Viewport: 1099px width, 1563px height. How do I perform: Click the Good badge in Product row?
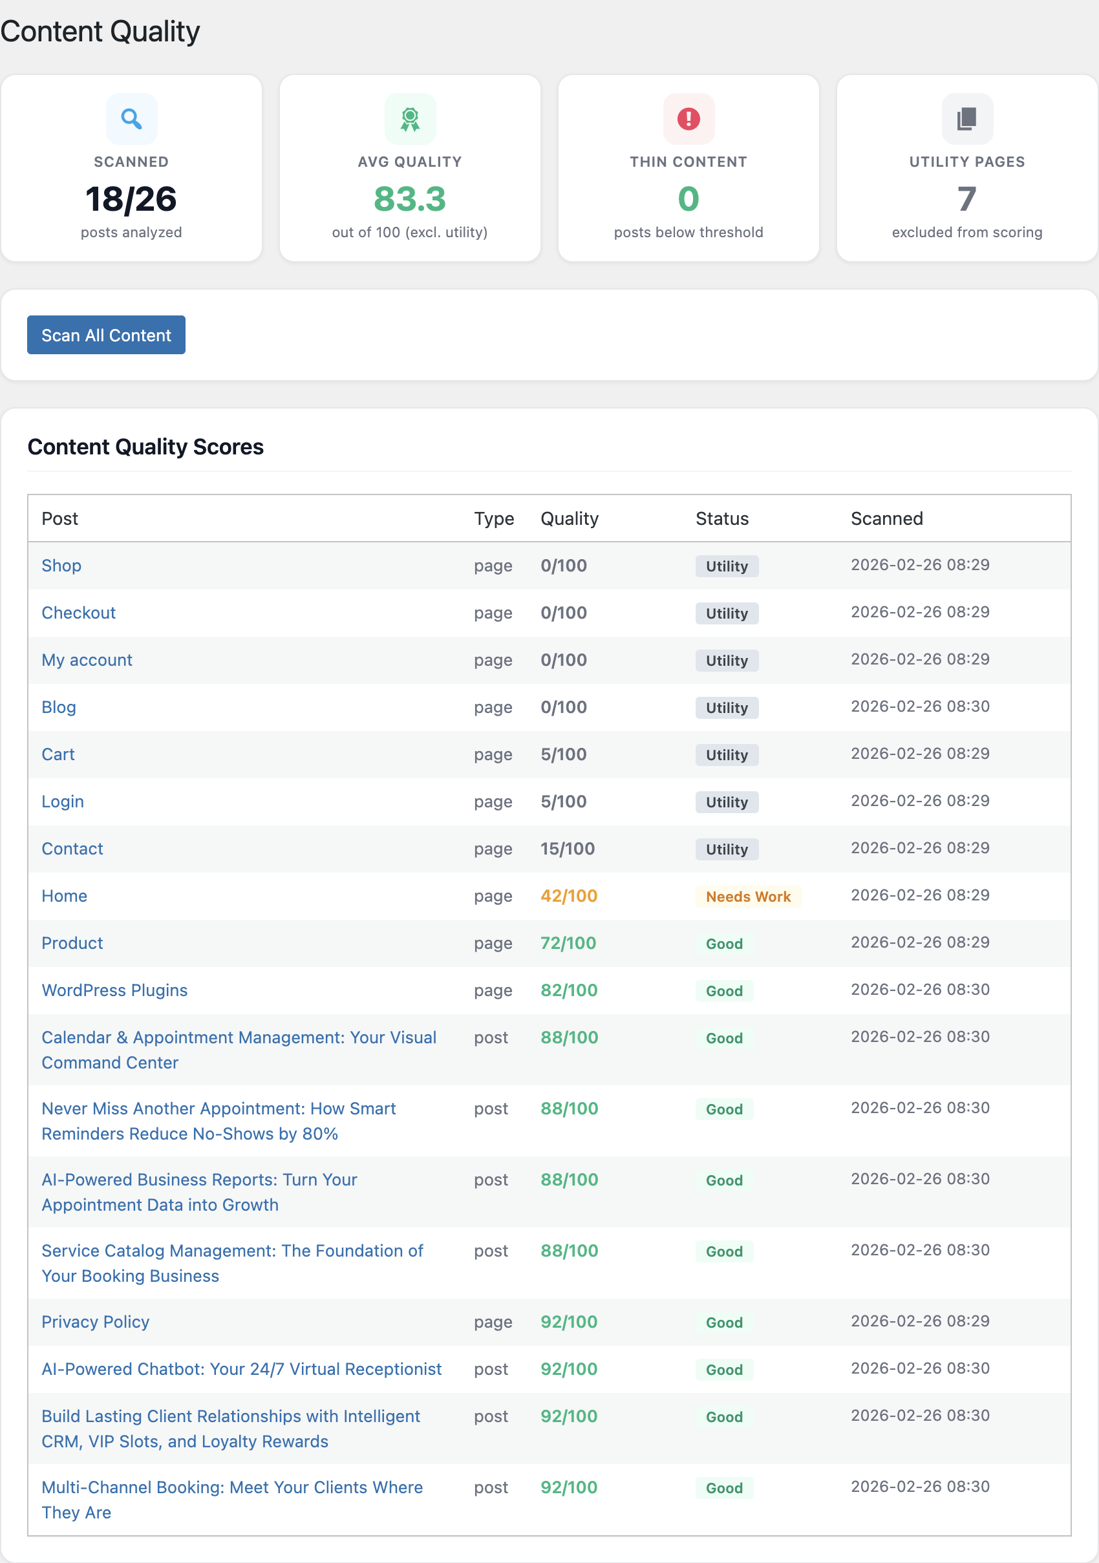[724, 944]
